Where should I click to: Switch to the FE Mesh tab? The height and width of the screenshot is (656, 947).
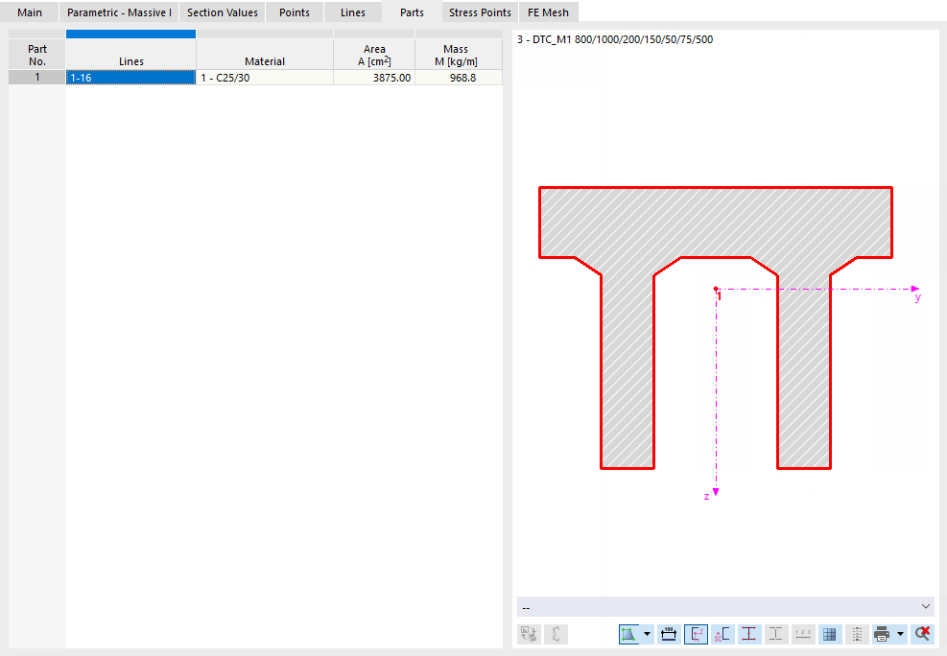click(549, 12)
